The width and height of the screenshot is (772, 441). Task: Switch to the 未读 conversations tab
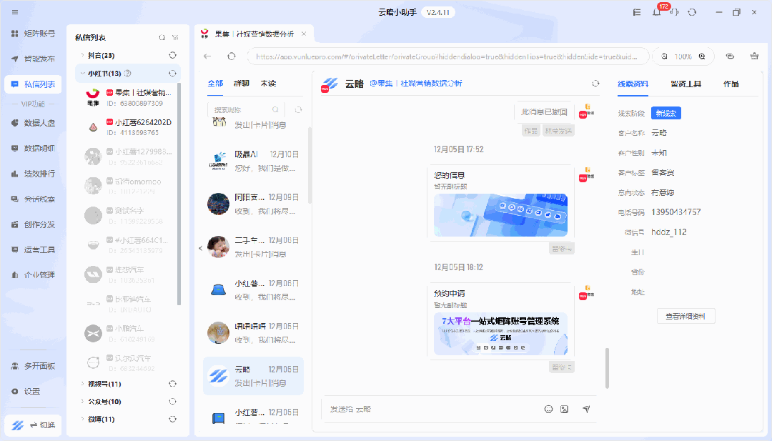pyautogui.click(x=269, y=84)
